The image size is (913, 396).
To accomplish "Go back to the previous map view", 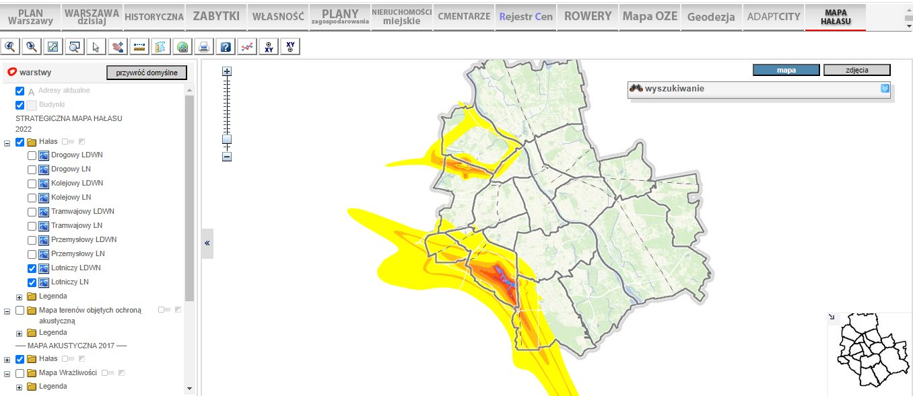I will tap(10, 46).
